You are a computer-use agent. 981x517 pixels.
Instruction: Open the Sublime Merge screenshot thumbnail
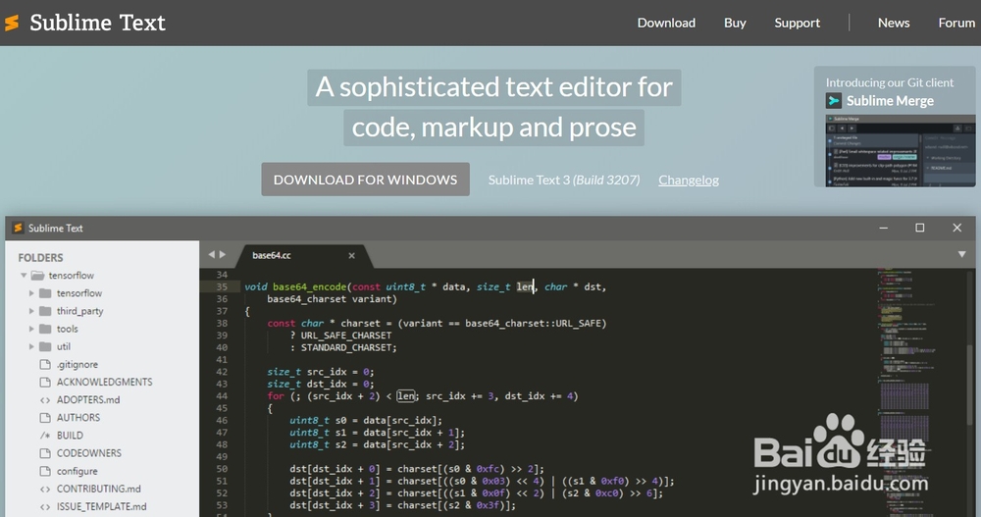[x=901, y=150]
